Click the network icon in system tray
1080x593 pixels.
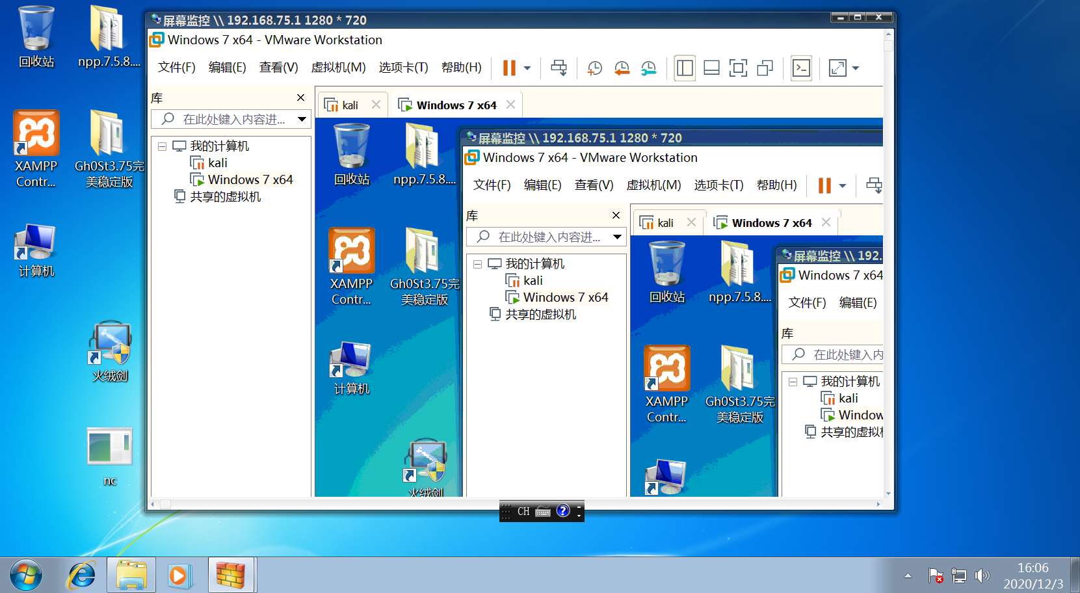point(959,575)
